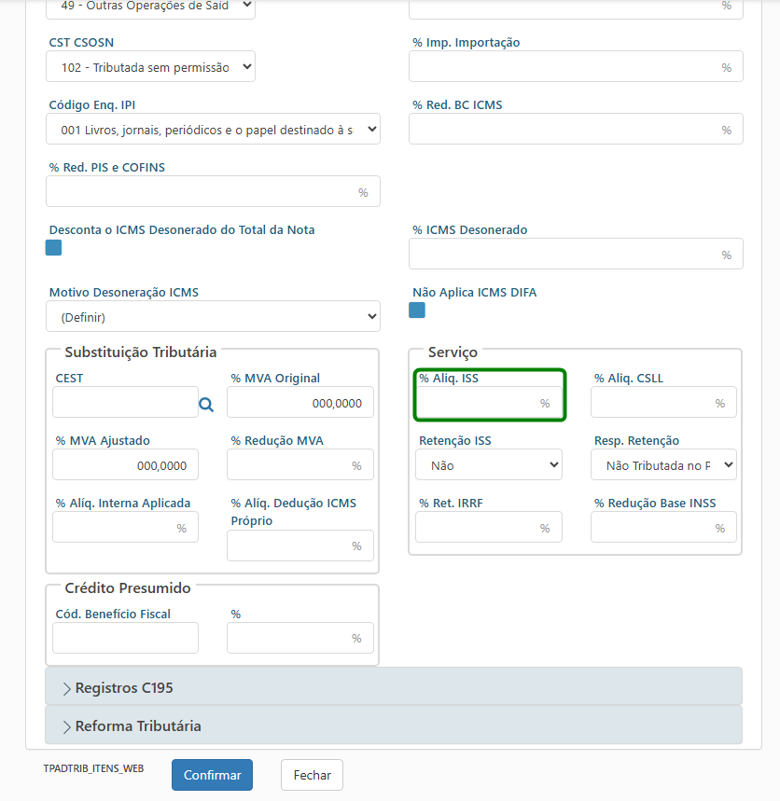Click the CEST text input
This screenshot has height=801, width=780.
[125, 403]
